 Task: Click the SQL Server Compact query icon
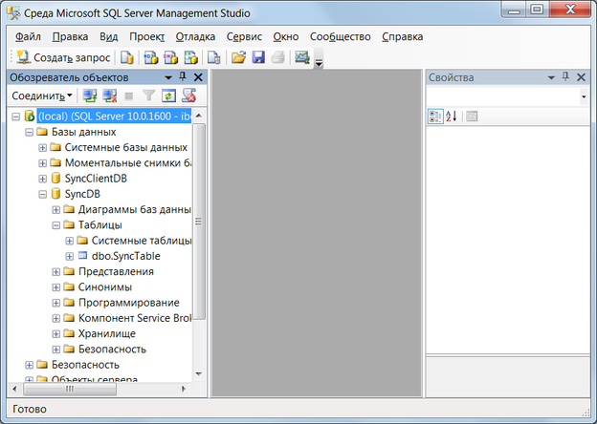[214, 57]
